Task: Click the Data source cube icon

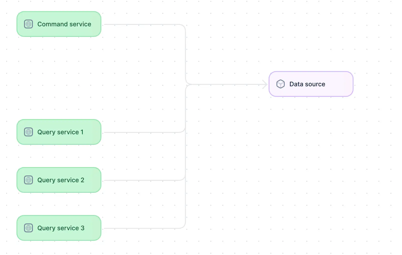Action: click(x=280, y=84)
